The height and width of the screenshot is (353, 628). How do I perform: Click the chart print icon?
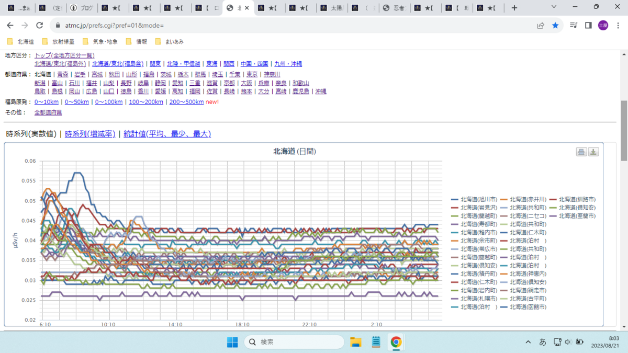[581, 152]
